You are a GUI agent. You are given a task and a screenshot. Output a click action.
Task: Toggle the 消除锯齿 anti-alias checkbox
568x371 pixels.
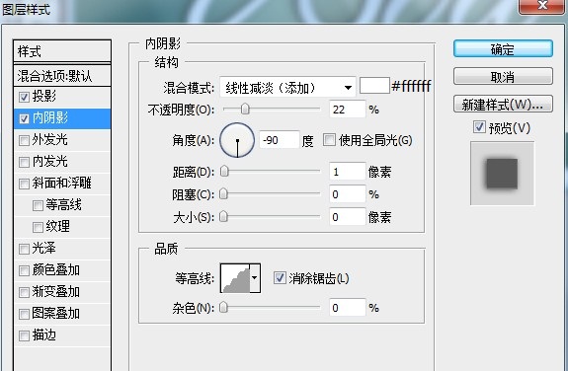[280, 278]
